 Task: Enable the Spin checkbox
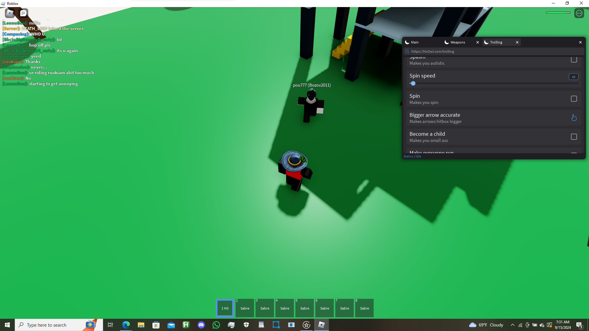[574, 99]
